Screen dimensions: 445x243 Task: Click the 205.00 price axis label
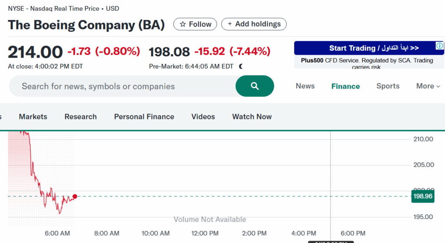[423, 165]
